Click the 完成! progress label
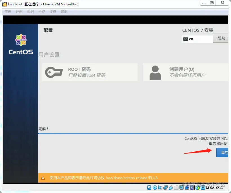This screenshot has height=193, width=231. pos(43,129)
